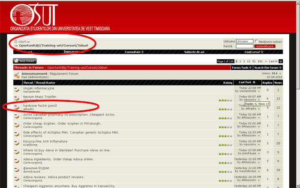Open thread Doxycycline Anti Inflamatory
This screenshot has height=188, width=300.
[x=45, y=142]
